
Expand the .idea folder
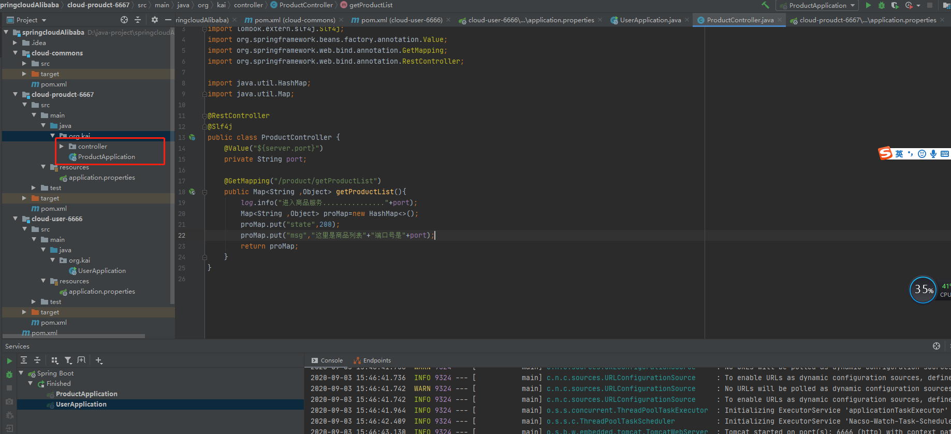[15, 43]
